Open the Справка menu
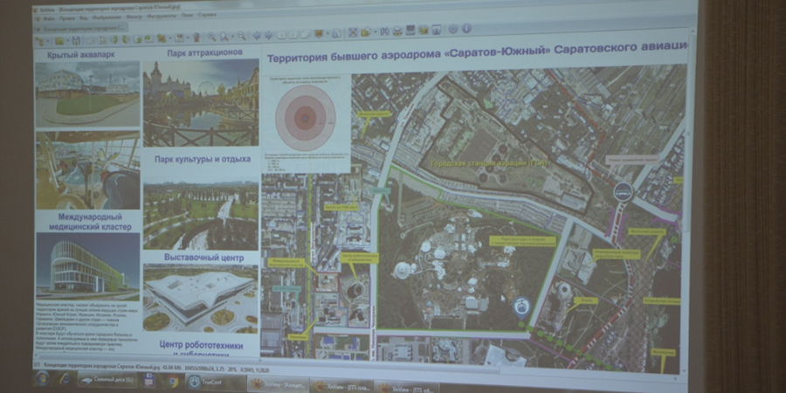This screenshot has width=786, height=393. 207,16
